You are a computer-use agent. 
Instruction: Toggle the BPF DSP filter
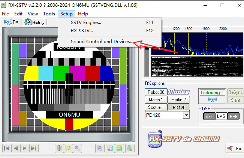pyautogui.click(x=233, y=116)
